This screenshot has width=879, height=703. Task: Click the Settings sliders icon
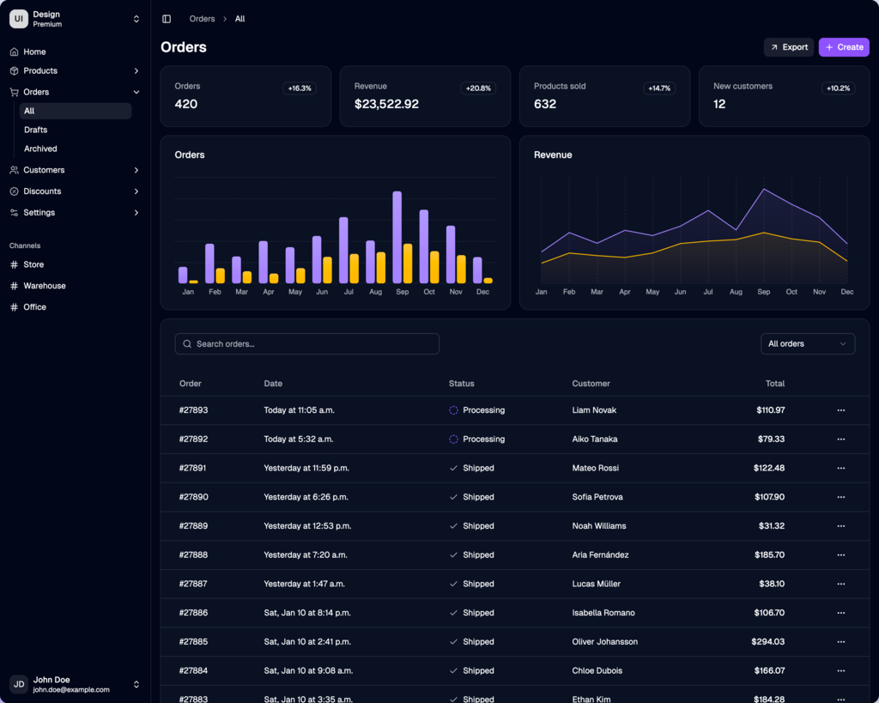tap(14, 213)
